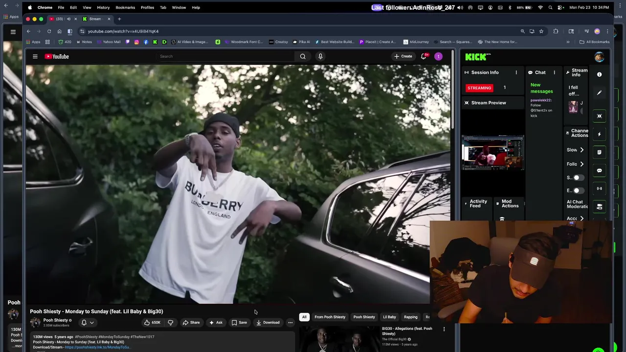The image size is (626, 352).
Task: Select the 'All' filter chip
Action: pyautogui.click(x=304, y=317)
